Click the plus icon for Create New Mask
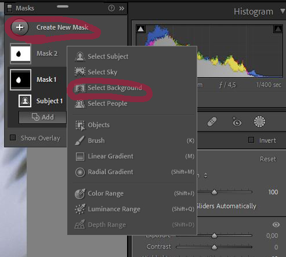Image resolution: width=286 pixels, height=257 pixels. tap(20, 27)
